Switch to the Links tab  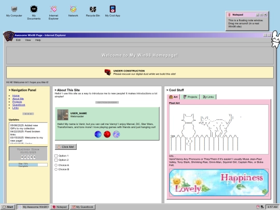point(208,97)
